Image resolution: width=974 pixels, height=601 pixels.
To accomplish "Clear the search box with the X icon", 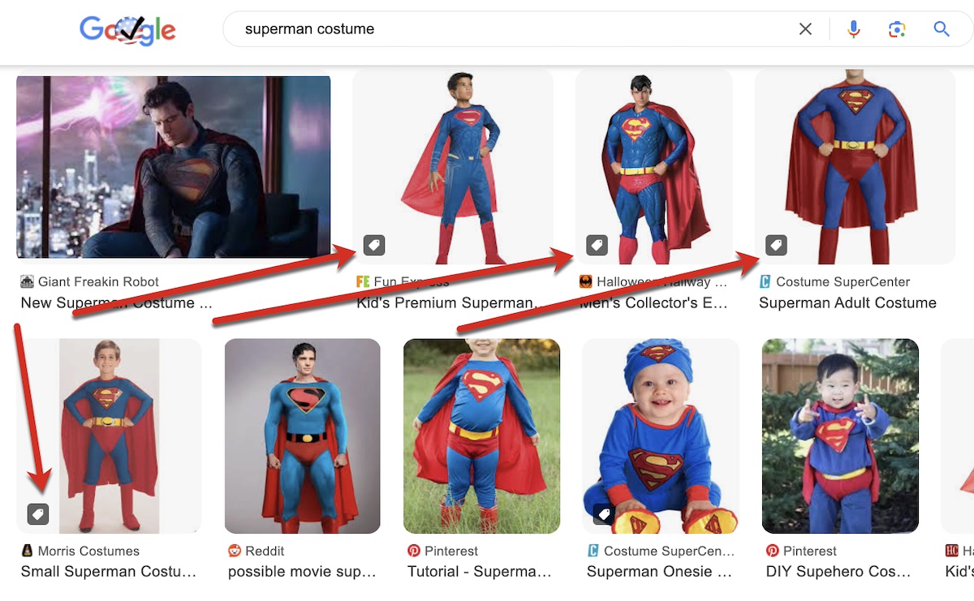I will pos(805,29).
